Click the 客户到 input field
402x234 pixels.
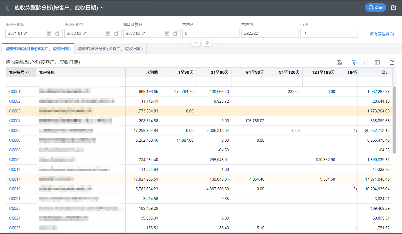[x=270, y=33]
